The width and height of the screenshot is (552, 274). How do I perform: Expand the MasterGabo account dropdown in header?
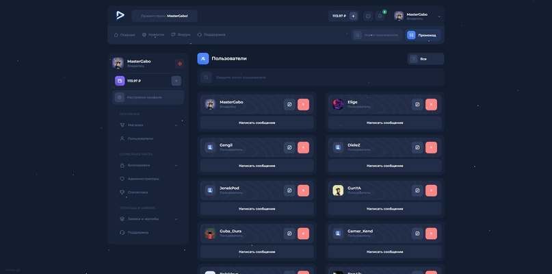[439, 16]
